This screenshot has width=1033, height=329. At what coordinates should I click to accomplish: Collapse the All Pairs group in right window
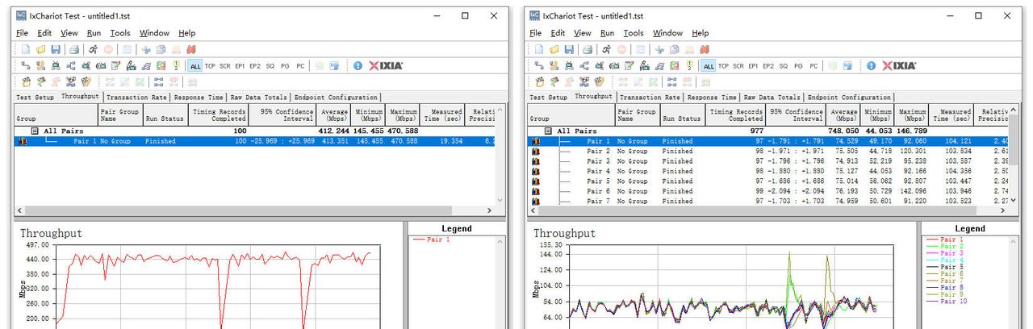(x=549, y=131)
